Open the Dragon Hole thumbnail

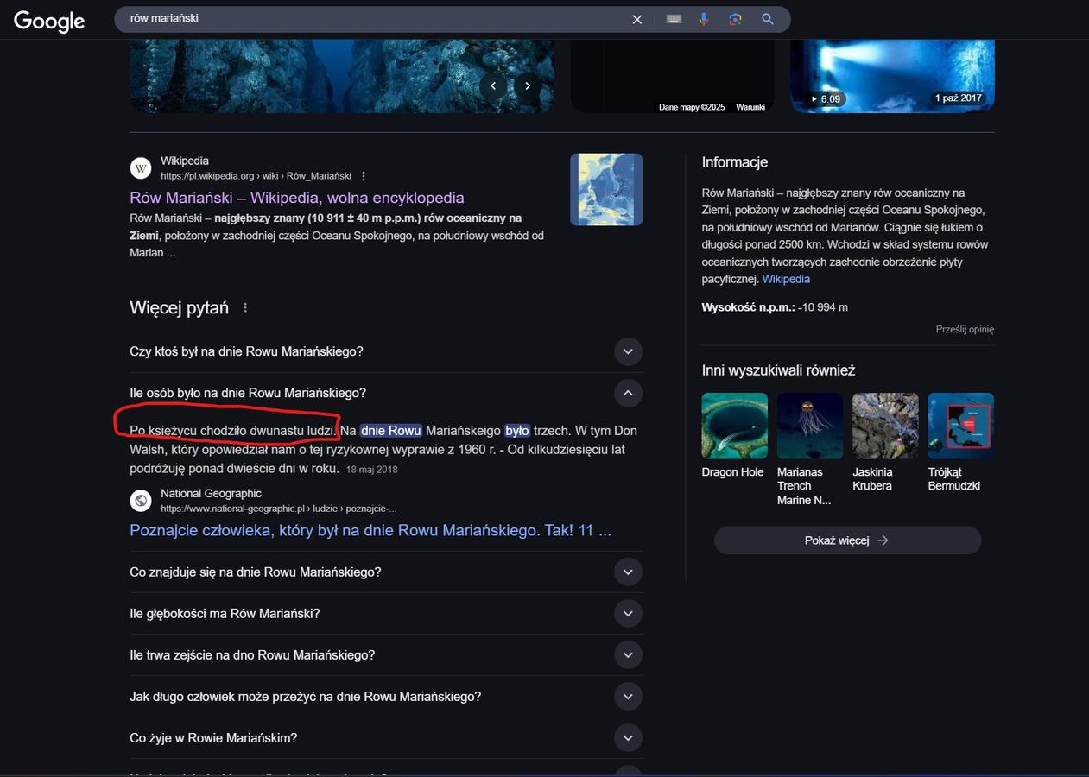coord(734,426)
